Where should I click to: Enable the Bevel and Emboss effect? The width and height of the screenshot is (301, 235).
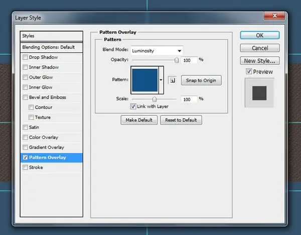[25, 97]
